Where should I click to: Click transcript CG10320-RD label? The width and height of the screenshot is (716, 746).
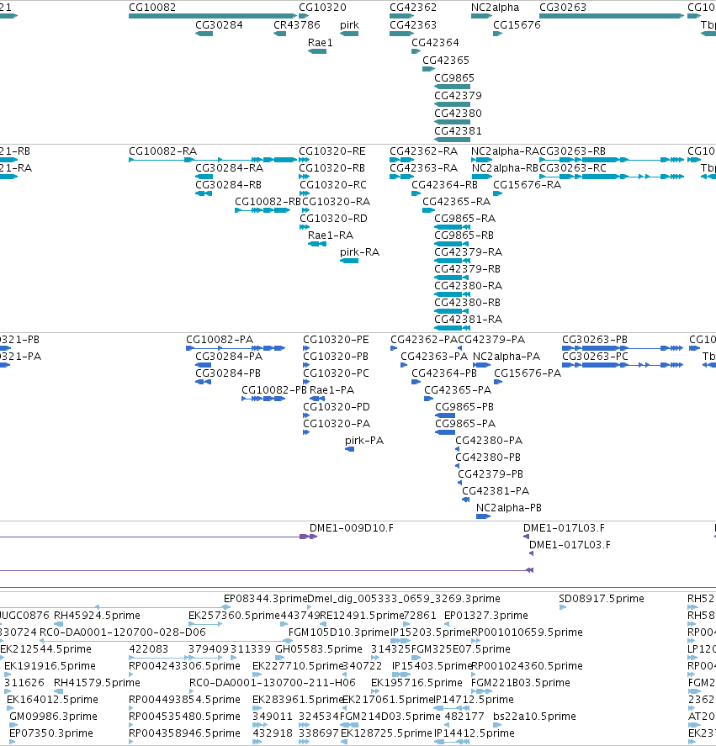(x=333, y=219)
